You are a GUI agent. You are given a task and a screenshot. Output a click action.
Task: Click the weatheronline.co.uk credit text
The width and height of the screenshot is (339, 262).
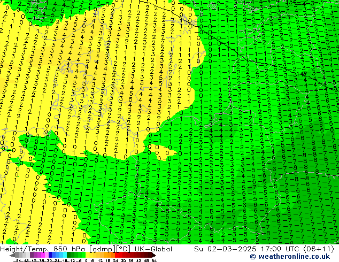click(290, 257)
